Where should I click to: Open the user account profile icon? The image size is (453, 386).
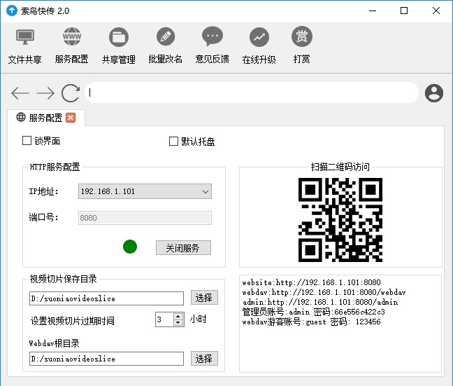pos(434,92)
